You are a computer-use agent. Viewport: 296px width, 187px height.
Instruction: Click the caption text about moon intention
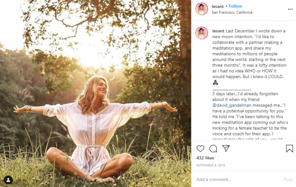pos(249,54)
